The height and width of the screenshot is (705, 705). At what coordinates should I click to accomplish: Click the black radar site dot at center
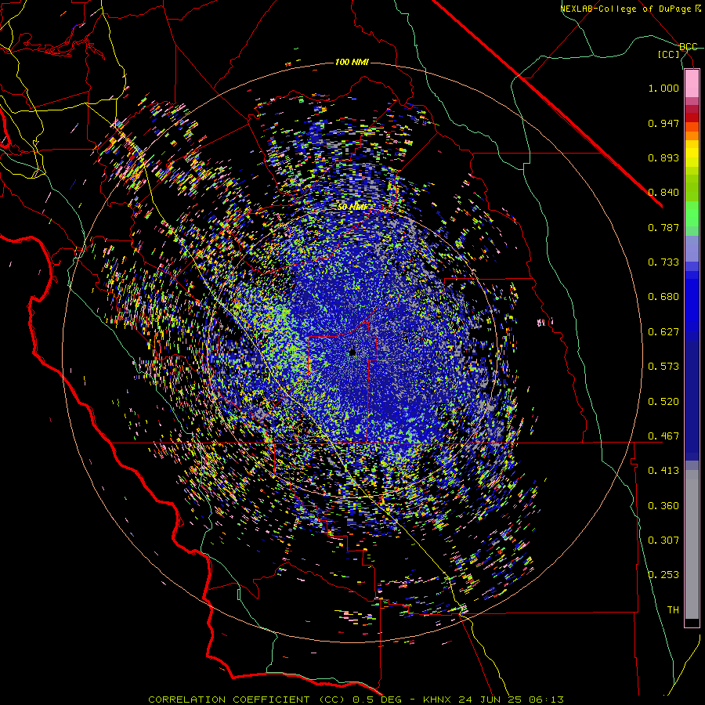point(352,353)
